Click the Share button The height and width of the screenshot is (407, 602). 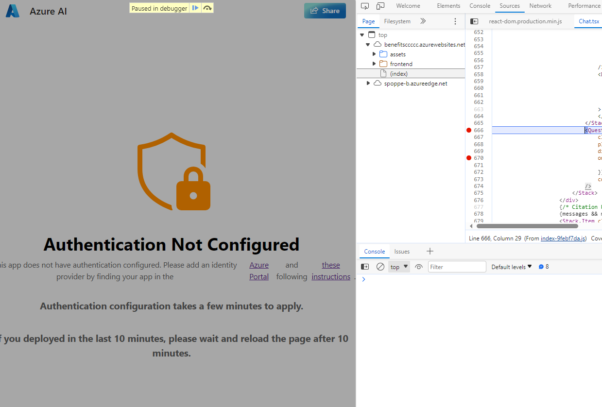pos(325,11)
